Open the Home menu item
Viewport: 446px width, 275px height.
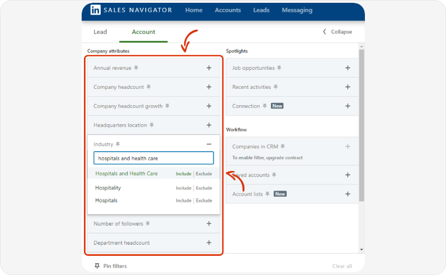194,10
